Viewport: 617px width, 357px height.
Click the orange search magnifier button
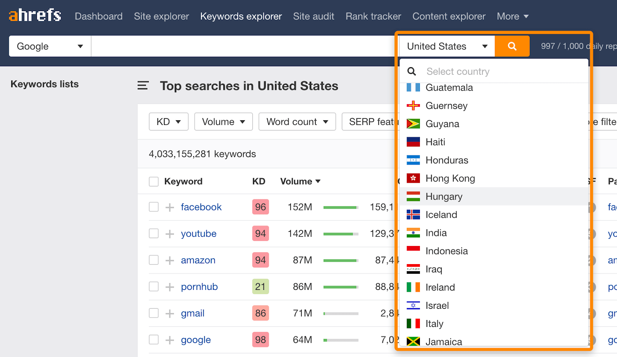pos(512,46)
